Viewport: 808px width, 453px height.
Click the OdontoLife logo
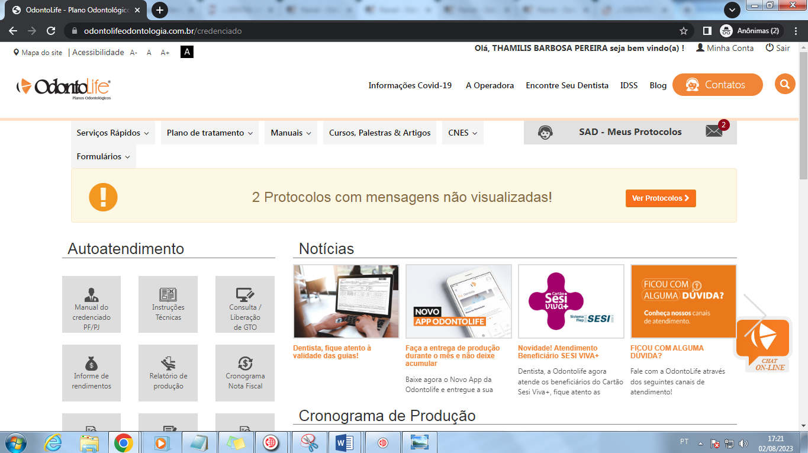[63, 88]
